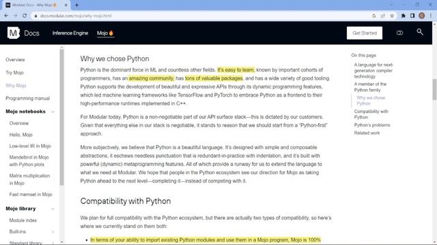
Task: Open Mandelbrot in Mojo with Python plots
Action: [x=29, y=161]
